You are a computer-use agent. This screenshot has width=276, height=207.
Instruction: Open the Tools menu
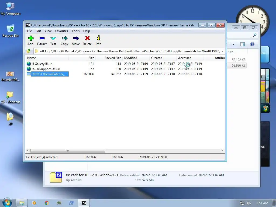[75, 31]
